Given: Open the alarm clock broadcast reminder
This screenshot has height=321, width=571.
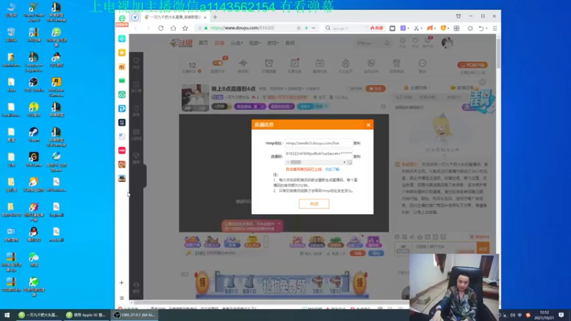Looking at the screenshot, I should point(269,65).
